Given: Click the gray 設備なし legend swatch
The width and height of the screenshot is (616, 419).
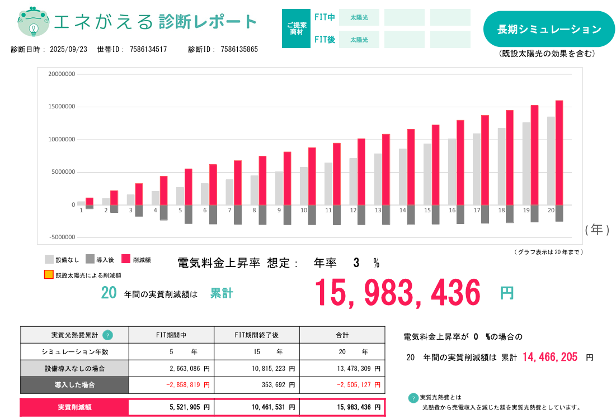Looking at the screenshot, I should point(49,259).
